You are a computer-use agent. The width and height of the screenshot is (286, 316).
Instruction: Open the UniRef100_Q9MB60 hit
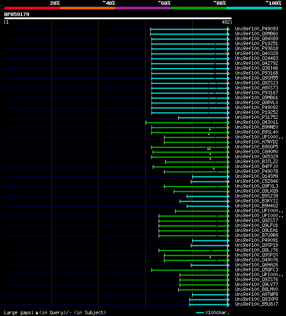(x=257, y=34)
